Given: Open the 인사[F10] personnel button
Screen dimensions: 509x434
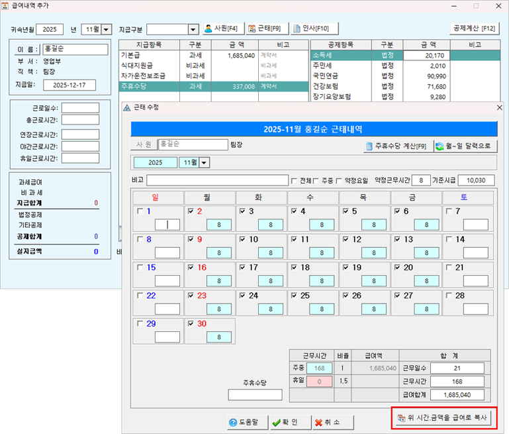Looking at the screenshot, I should click(314, 29).
